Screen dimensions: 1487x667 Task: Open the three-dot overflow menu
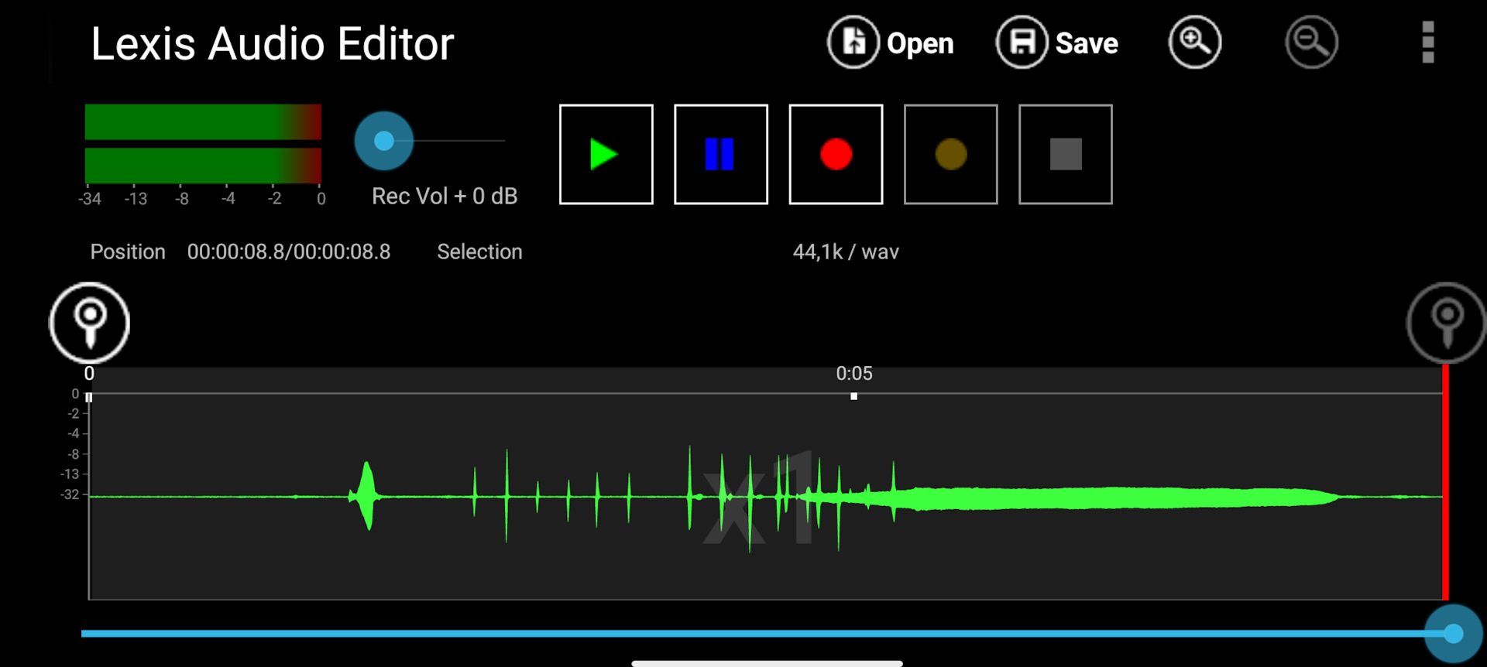(1428, 43)
